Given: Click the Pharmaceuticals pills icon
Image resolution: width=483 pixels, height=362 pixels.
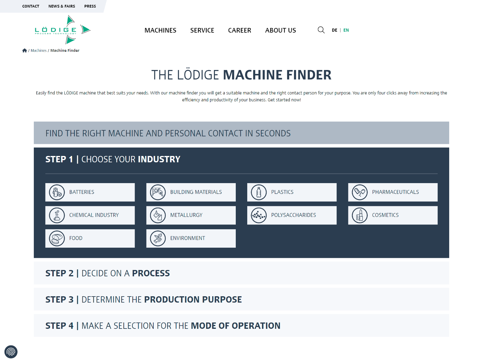Looking at the screenshot, I should click(x=360, y=192).
